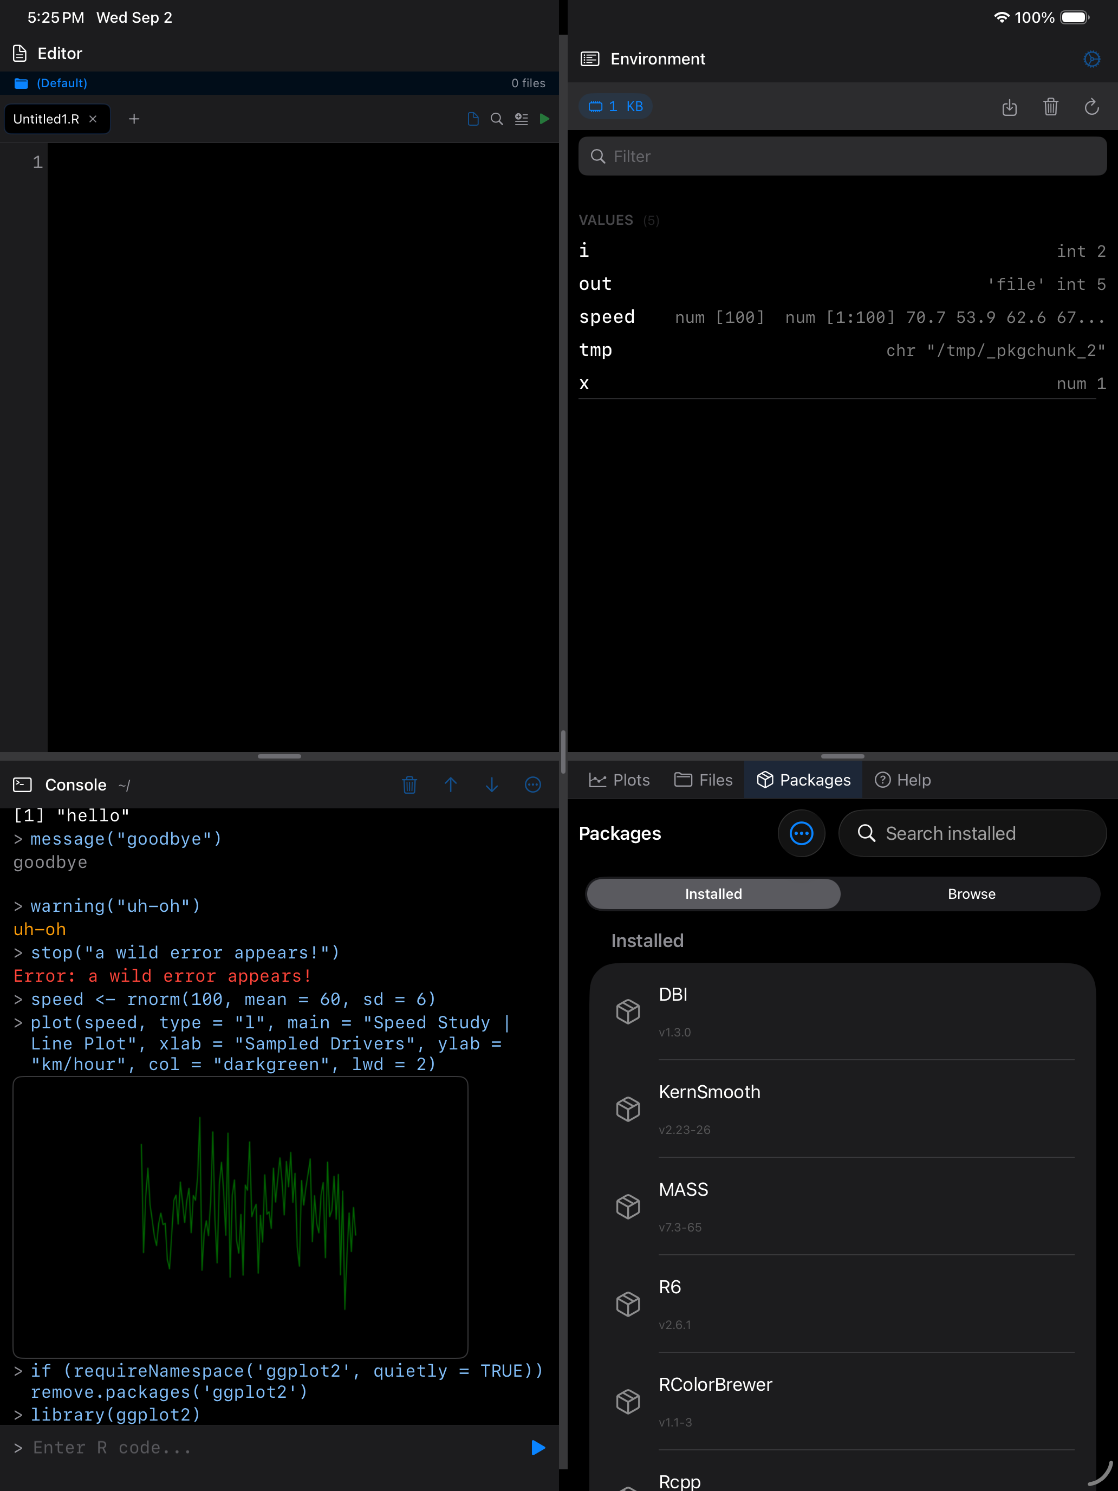Open the (Default) project folder
The height and width of the screenshot is (1491, 1118).
click(51, 83)
